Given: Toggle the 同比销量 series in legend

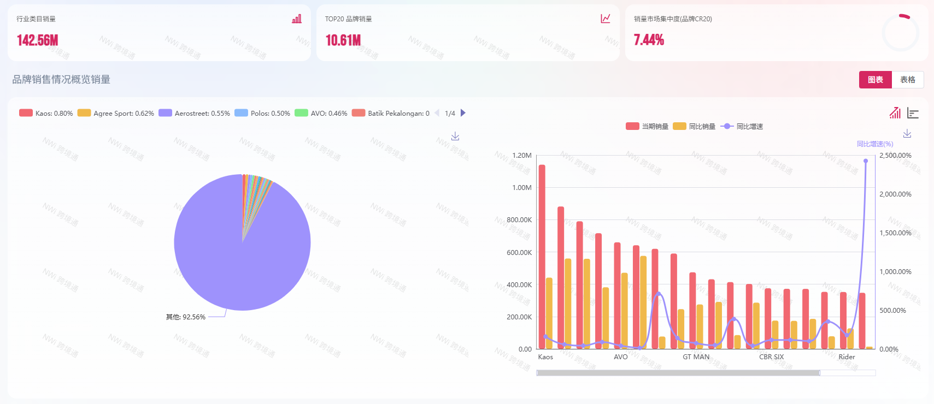Looking at the screenshot, I should 694,126.
